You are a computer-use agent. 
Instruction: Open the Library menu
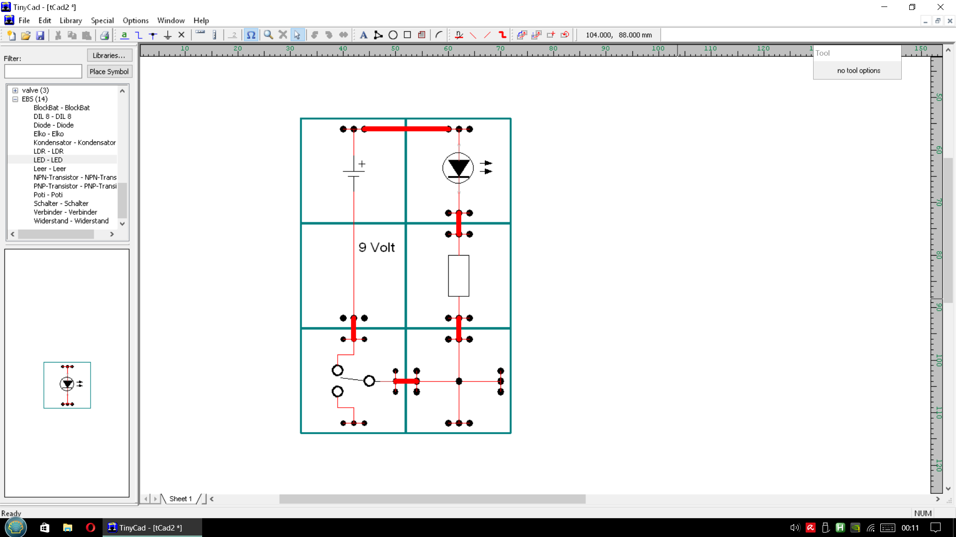coord(71,20)
